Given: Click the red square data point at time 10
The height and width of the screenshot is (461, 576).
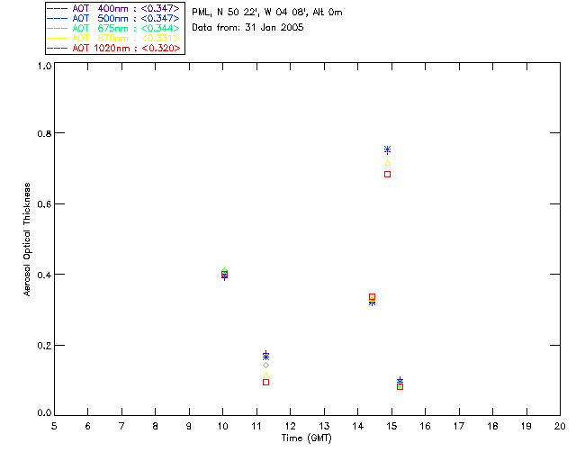Looking at the screenshot, I should point(224,275).
